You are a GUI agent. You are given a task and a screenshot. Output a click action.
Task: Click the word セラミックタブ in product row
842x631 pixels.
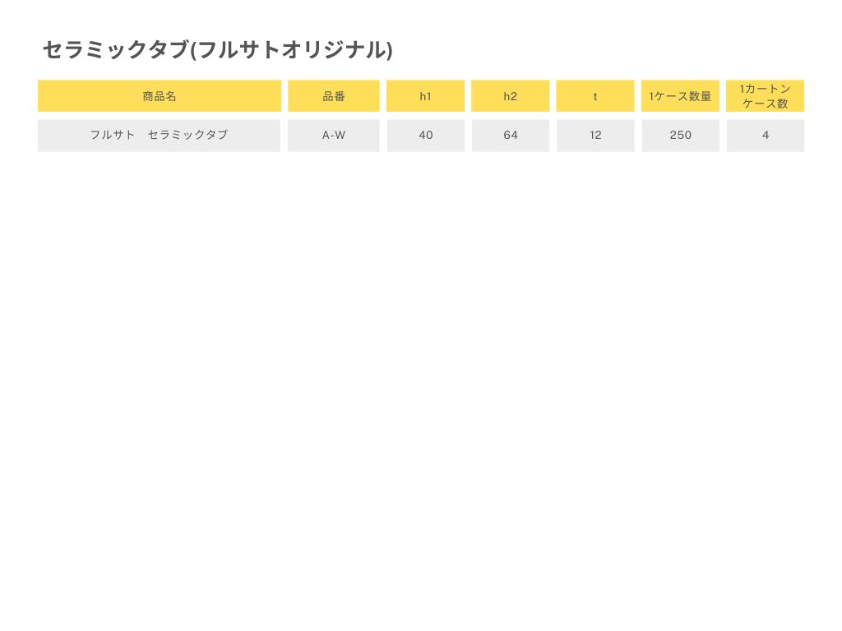188,135
